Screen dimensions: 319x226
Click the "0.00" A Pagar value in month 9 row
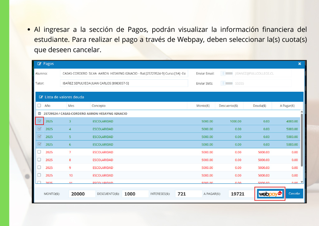(x=295, y=168)
